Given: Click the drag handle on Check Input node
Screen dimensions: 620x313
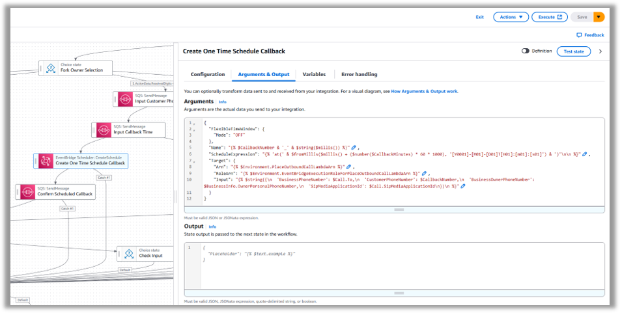Looking at the screenshot, I should tap(119, 253).
